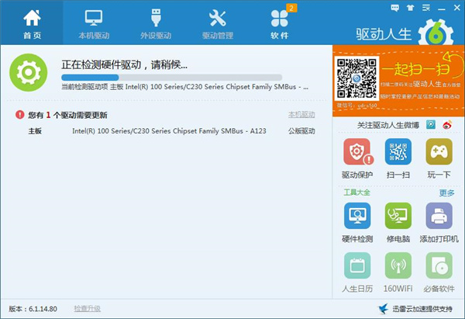This screenshot has width=465, height=319.
Task: Open the skin changer shirt icon
Action: pyautogui.click(x=409, y=7)
